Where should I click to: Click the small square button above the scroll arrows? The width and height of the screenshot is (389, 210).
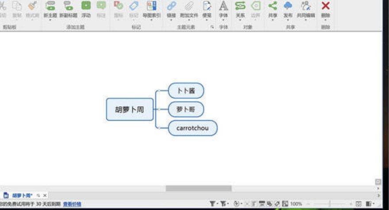click(378, 182)
